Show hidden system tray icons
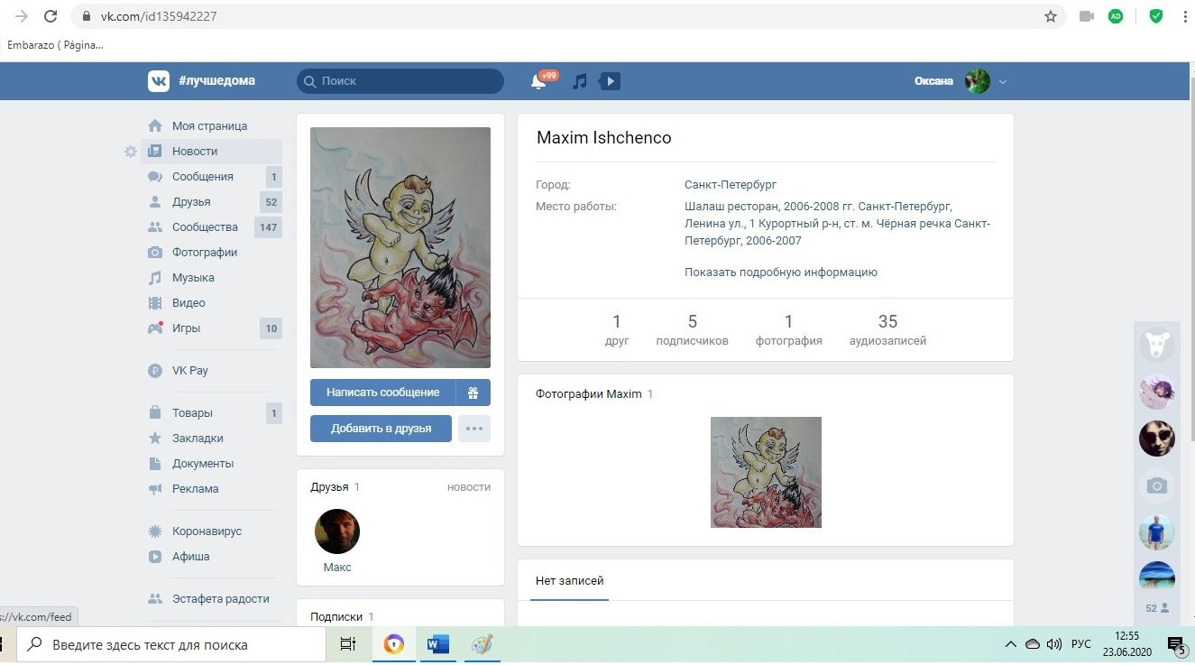Screen dimensions: 1195x665 pos(1011,644)
